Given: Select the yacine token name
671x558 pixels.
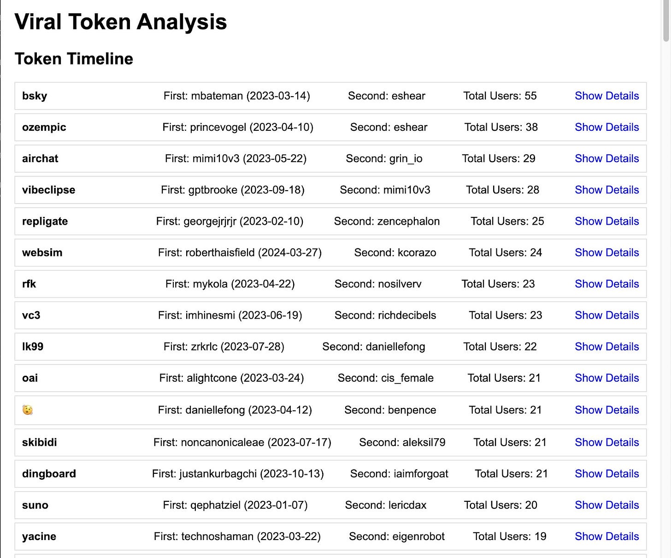Looking at the screenshot, I should pos(39,536).
